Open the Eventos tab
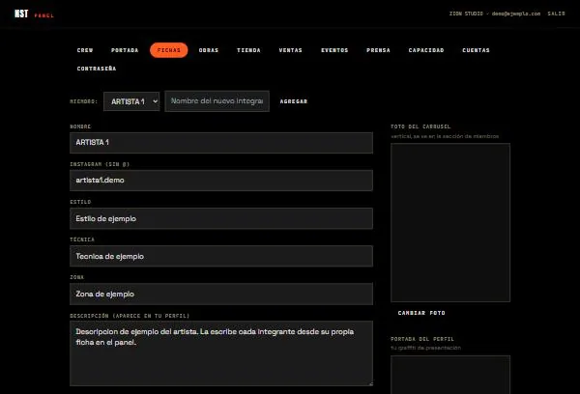The width and height of the screenshot is (580, 394). click(x=334, y=50)
